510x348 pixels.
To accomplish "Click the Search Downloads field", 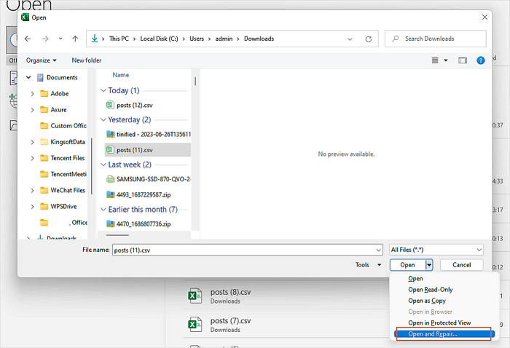I will click(x=436, y=39).
